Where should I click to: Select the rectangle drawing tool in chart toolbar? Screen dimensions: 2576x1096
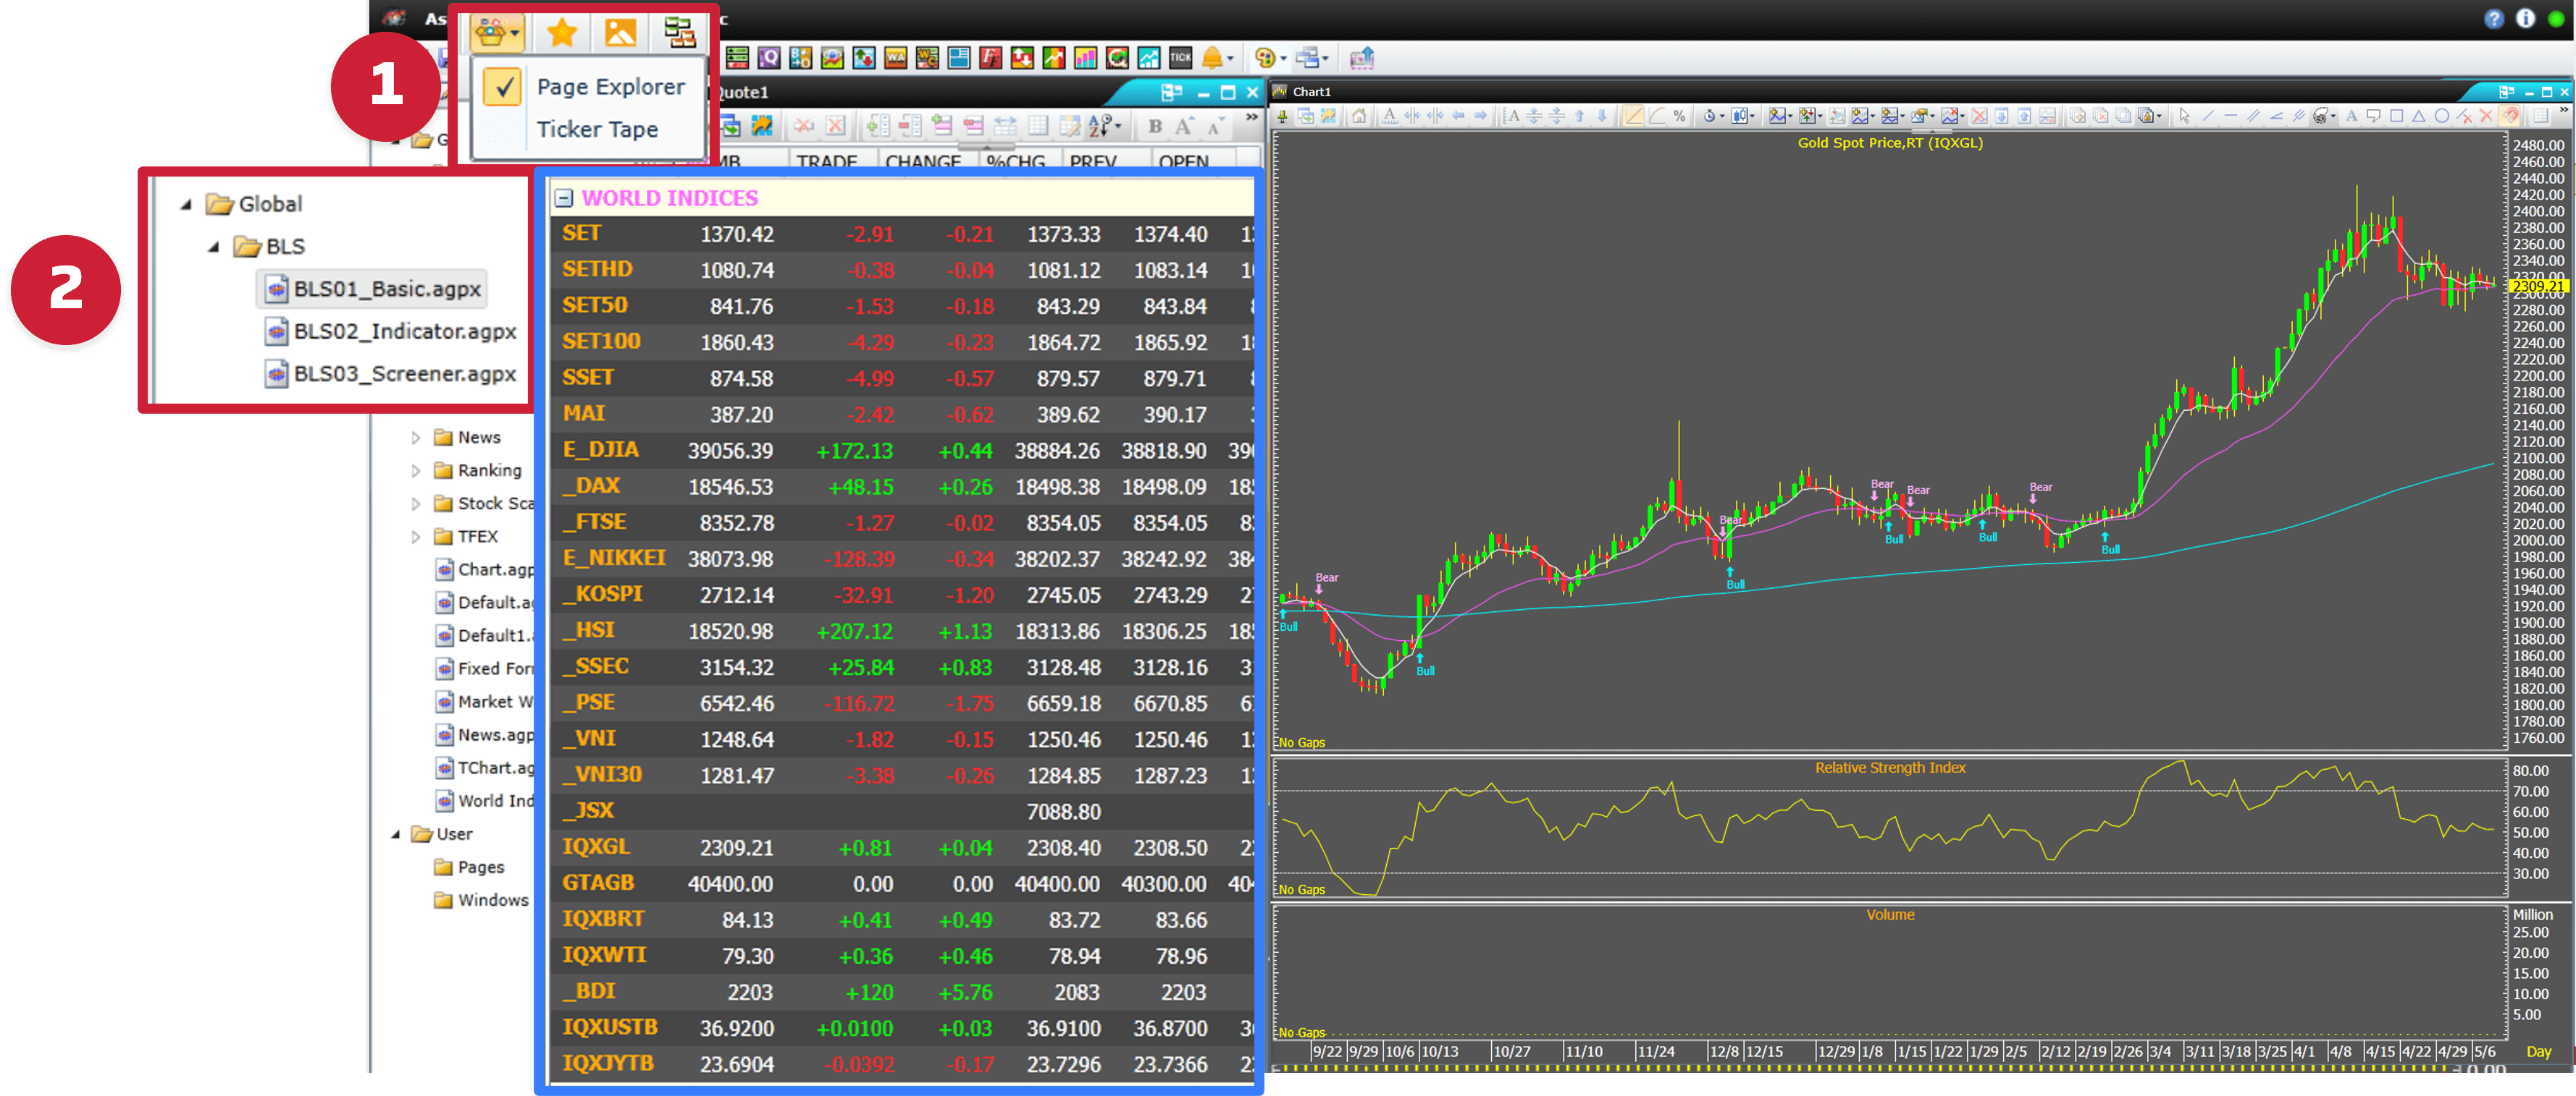(2397, 117)
